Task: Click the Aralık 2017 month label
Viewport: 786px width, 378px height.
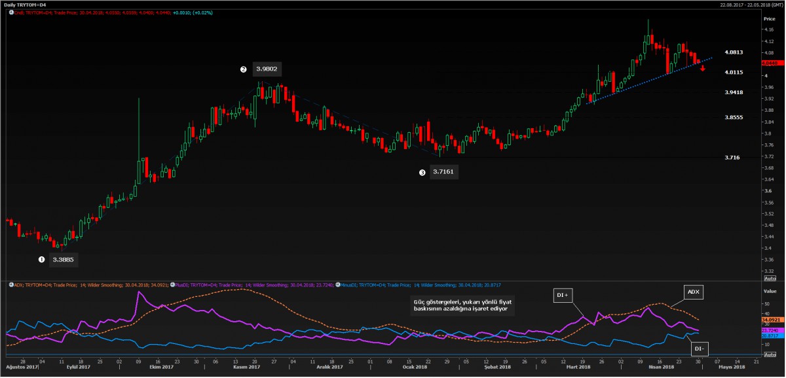Action: pos(329,368)
